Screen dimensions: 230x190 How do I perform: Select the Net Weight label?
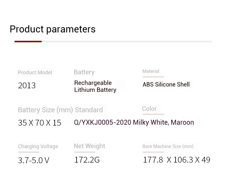click(x=89, y=146)
